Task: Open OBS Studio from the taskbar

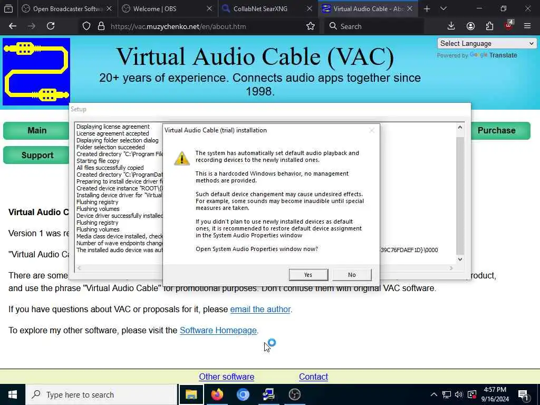Action: tap(294, 394)
